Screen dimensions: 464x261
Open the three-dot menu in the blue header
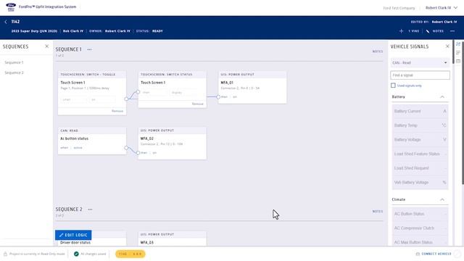(x=452, y=31)
